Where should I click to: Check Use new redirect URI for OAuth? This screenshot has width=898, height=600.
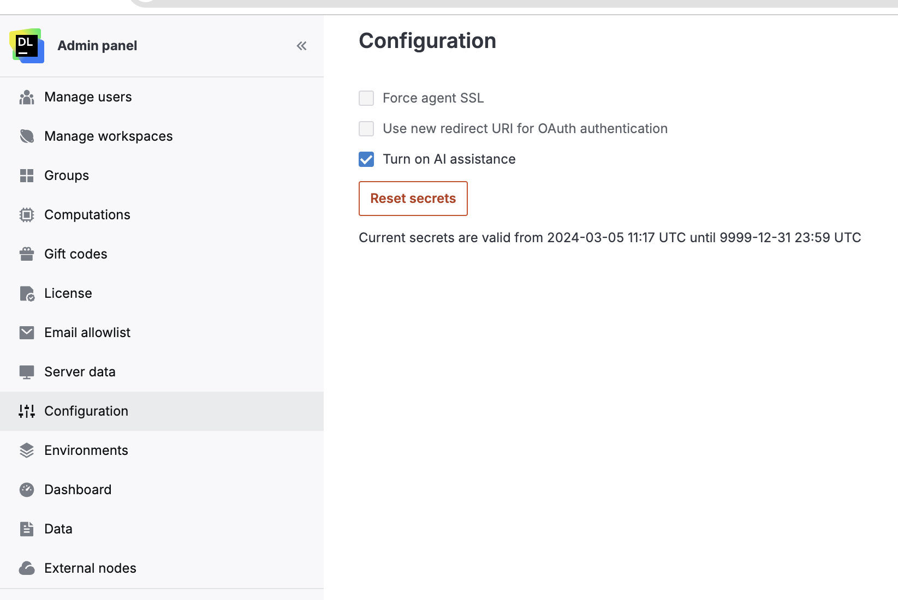pos(366,129)
